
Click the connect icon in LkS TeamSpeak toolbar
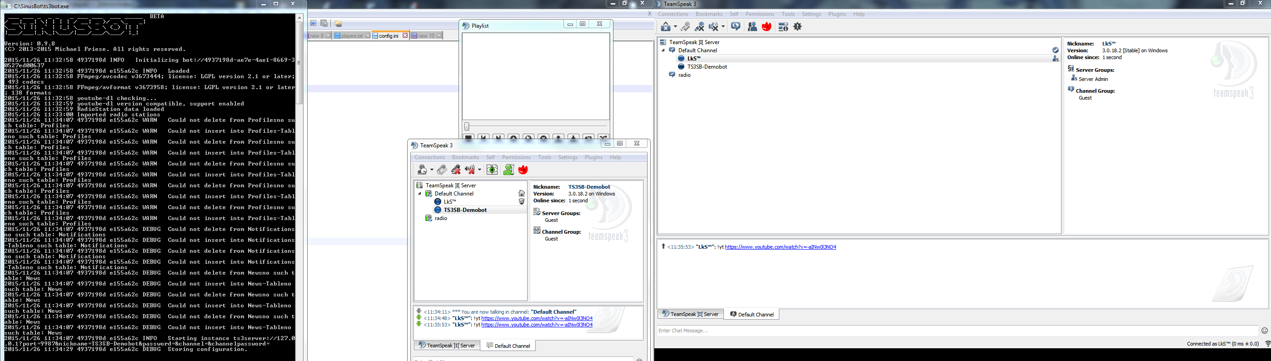coord(666,27)
